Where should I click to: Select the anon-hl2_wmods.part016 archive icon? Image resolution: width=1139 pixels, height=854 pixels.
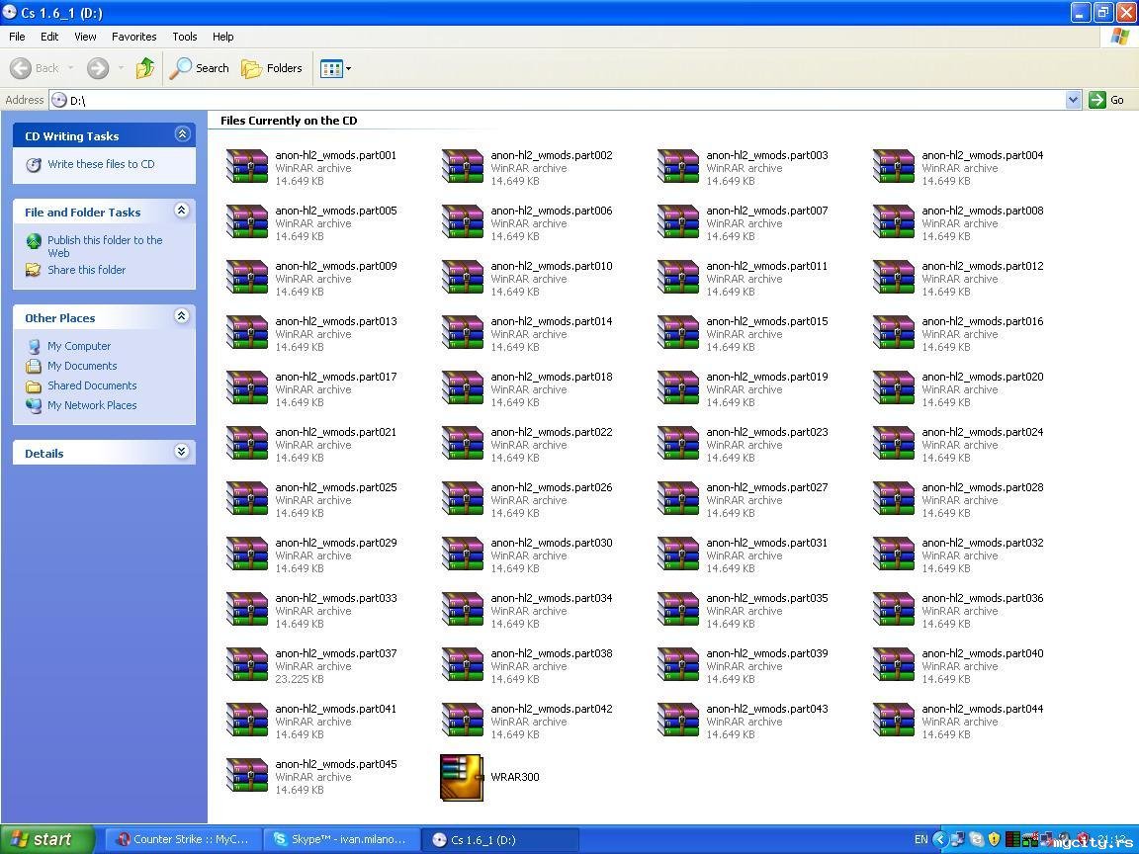tap(894, 332)
